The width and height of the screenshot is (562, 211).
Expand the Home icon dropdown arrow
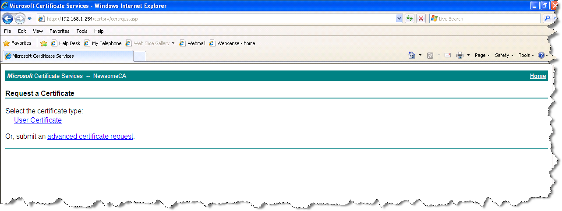tap(420, 55)
